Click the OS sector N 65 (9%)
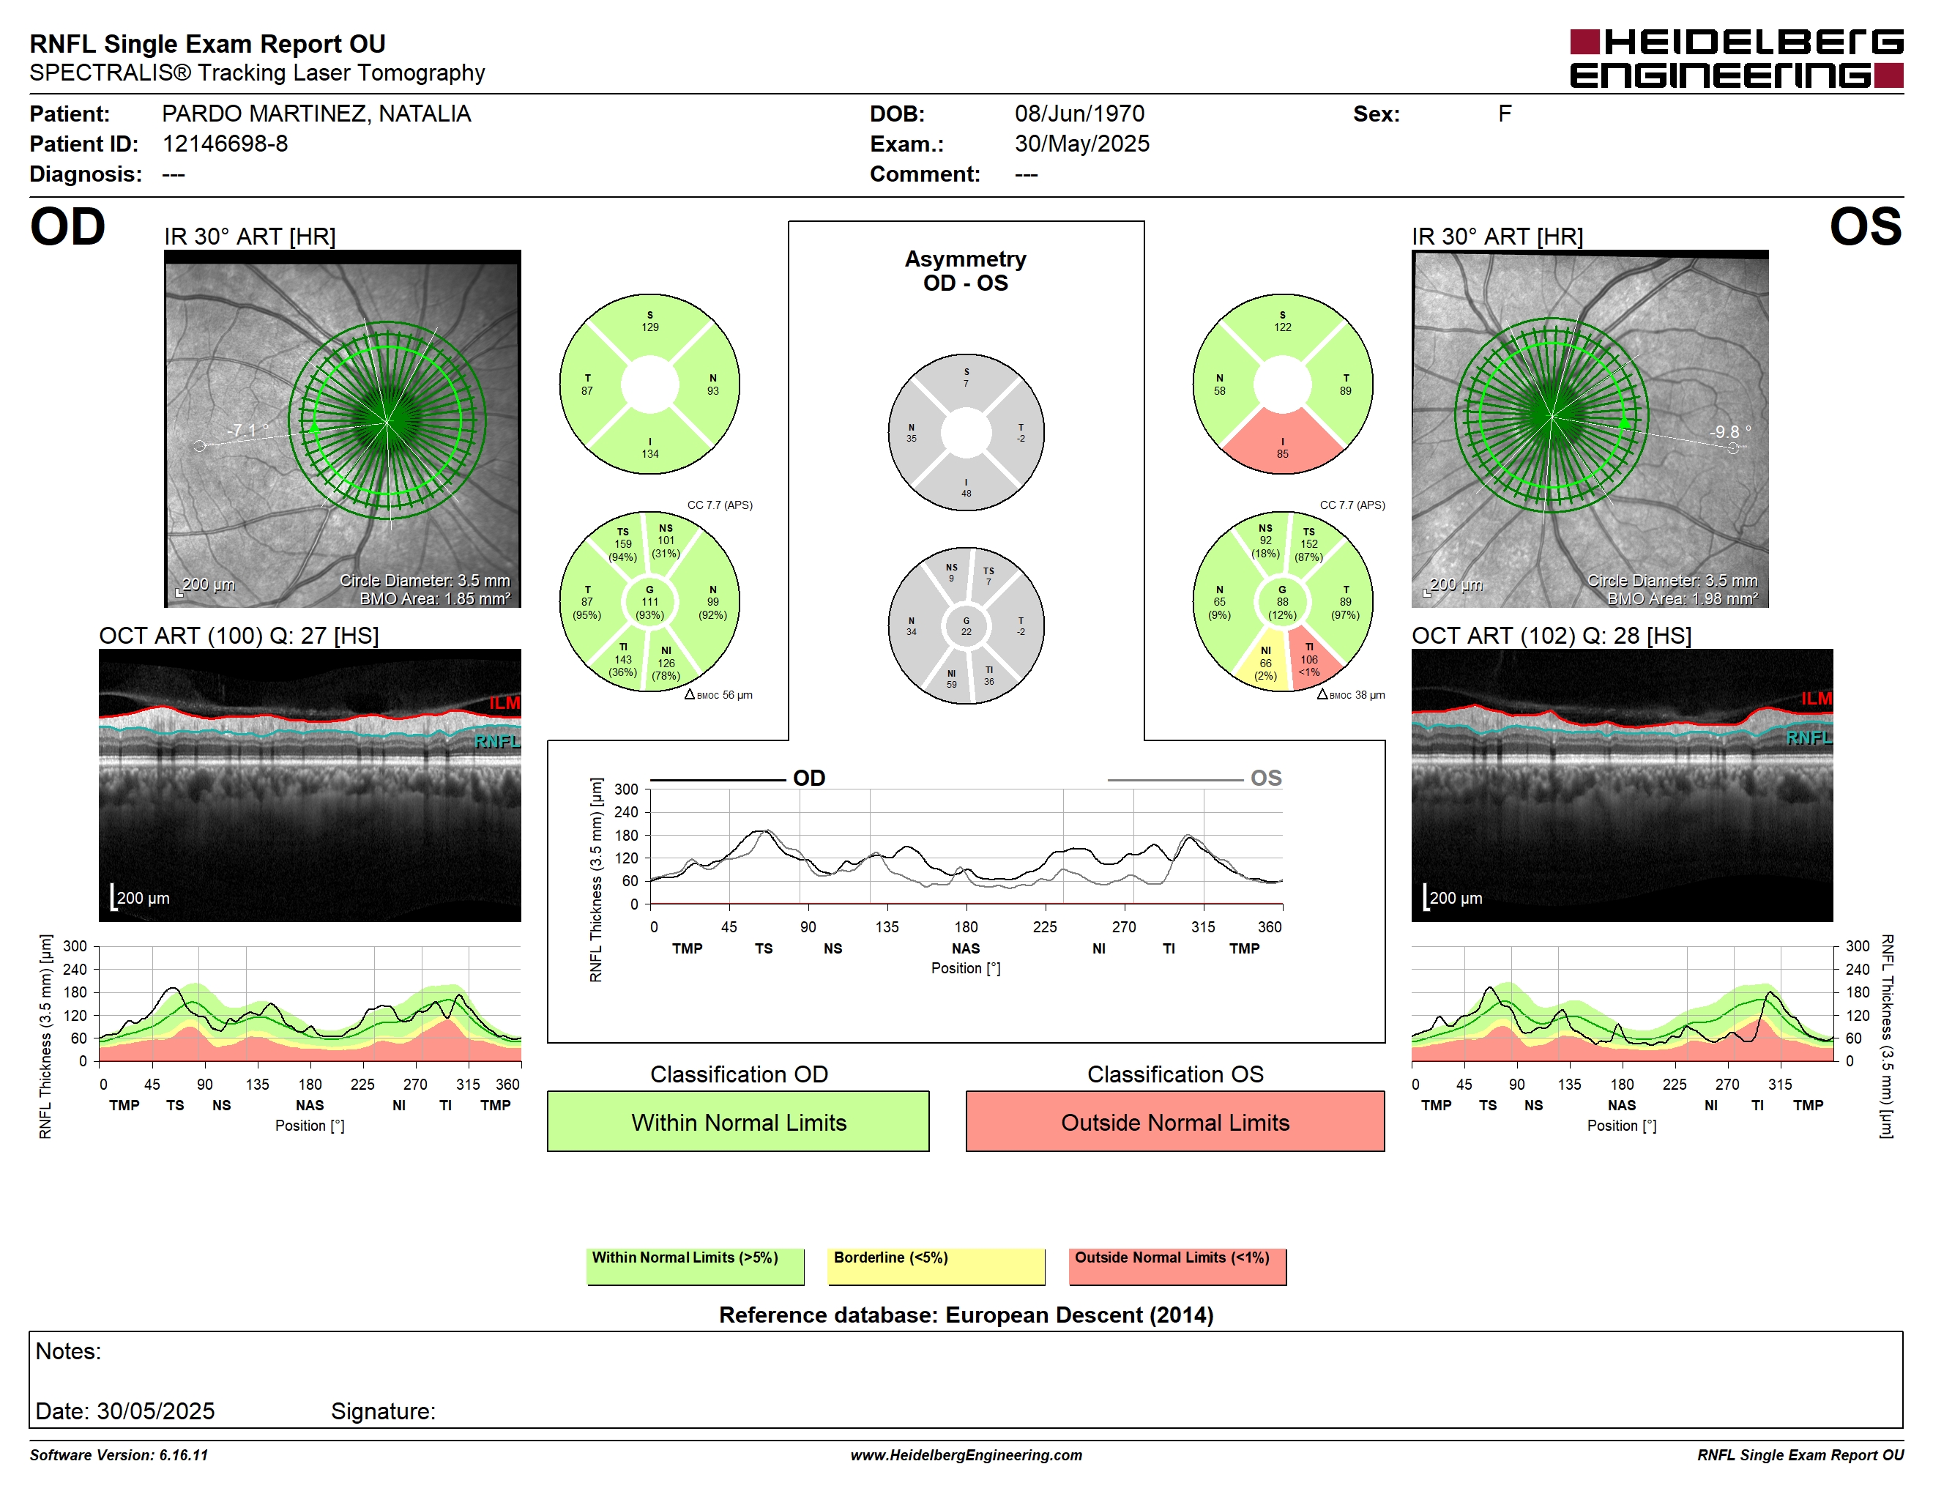Image resolution: width=1933 pixels, height=1494 pixels. point(1220,602)
